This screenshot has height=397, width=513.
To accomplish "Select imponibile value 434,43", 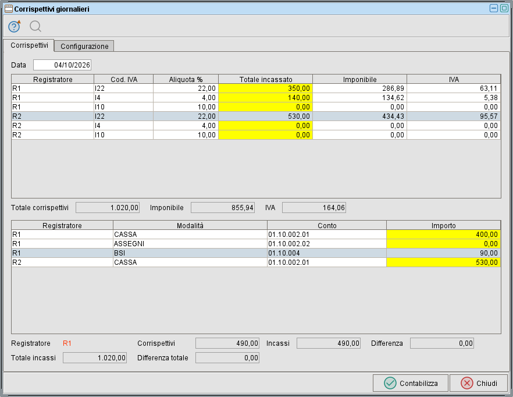I will pyautogui.click(x=359, y=116).
